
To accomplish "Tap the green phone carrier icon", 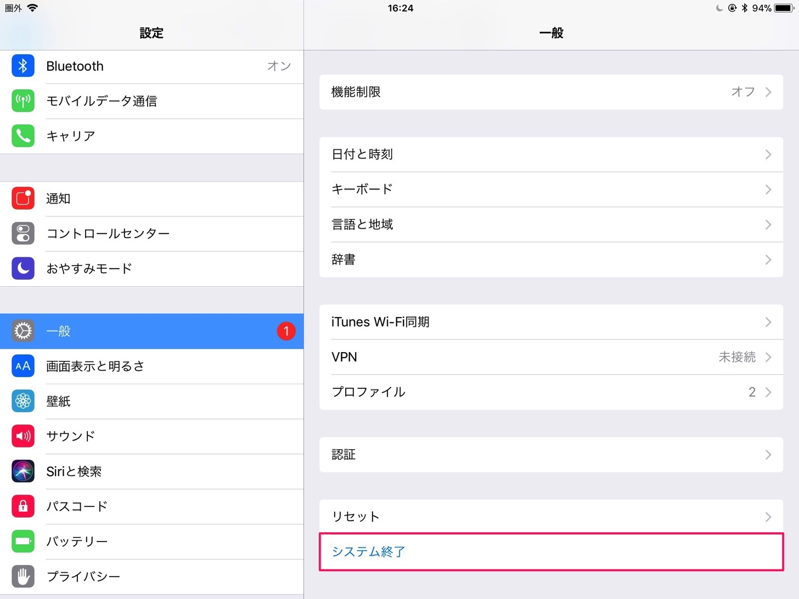I will click(x=23, y=136).
